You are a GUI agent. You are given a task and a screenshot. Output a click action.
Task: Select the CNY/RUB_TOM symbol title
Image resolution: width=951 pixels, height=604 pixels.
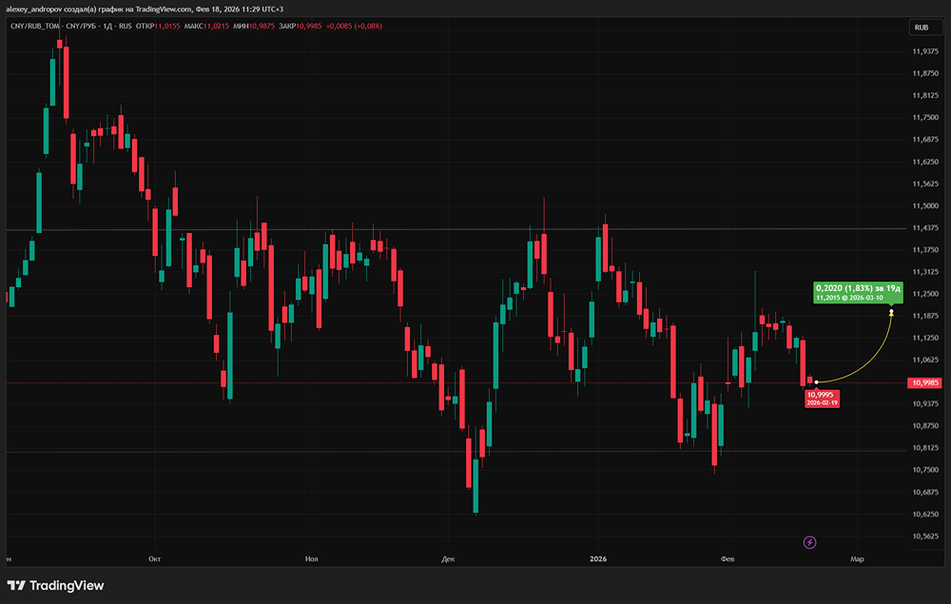pyautogui.click(x=35, y=26)
